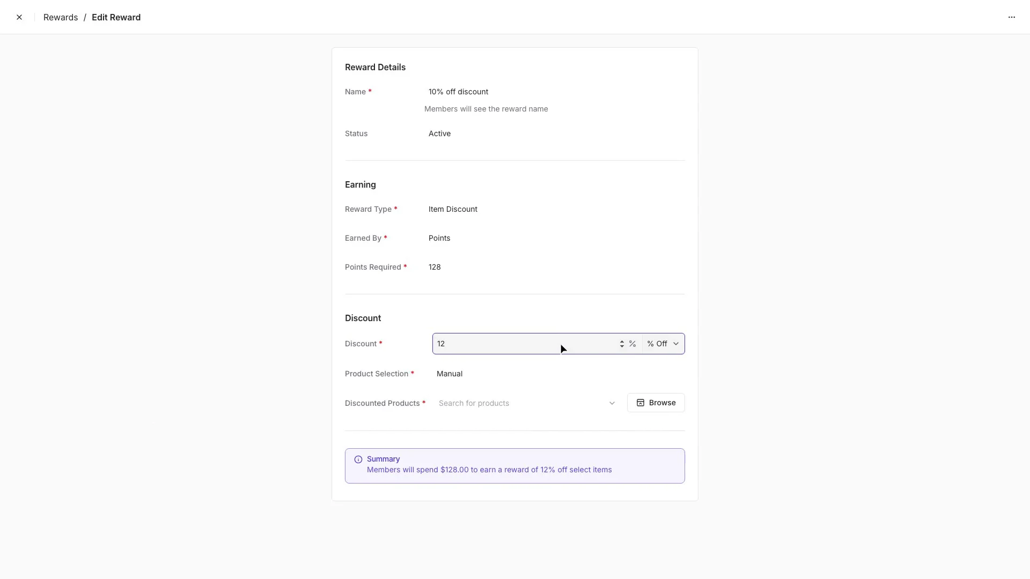Image resolution: width=1030 pixels, height=579 pixels.
Task: Click the Reward Details heading
Action: click(x=375, y=67)
